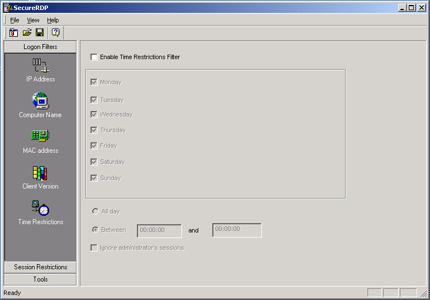Check Ignore administrator's sessions
Screen dimensions: 430x300
point(94,248)
